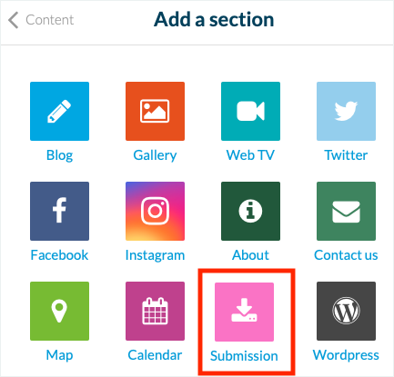Viewport: 394px width, 377px height.
Task: Go back using the left chevron arrow
Action: coord(13,20)
